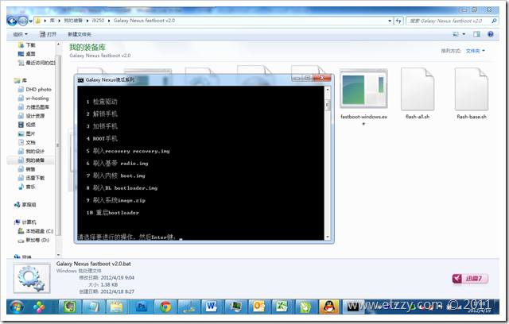Click the search magnifier icon
The height and width of the screenshot is (324, 509).
pos(494,21)
